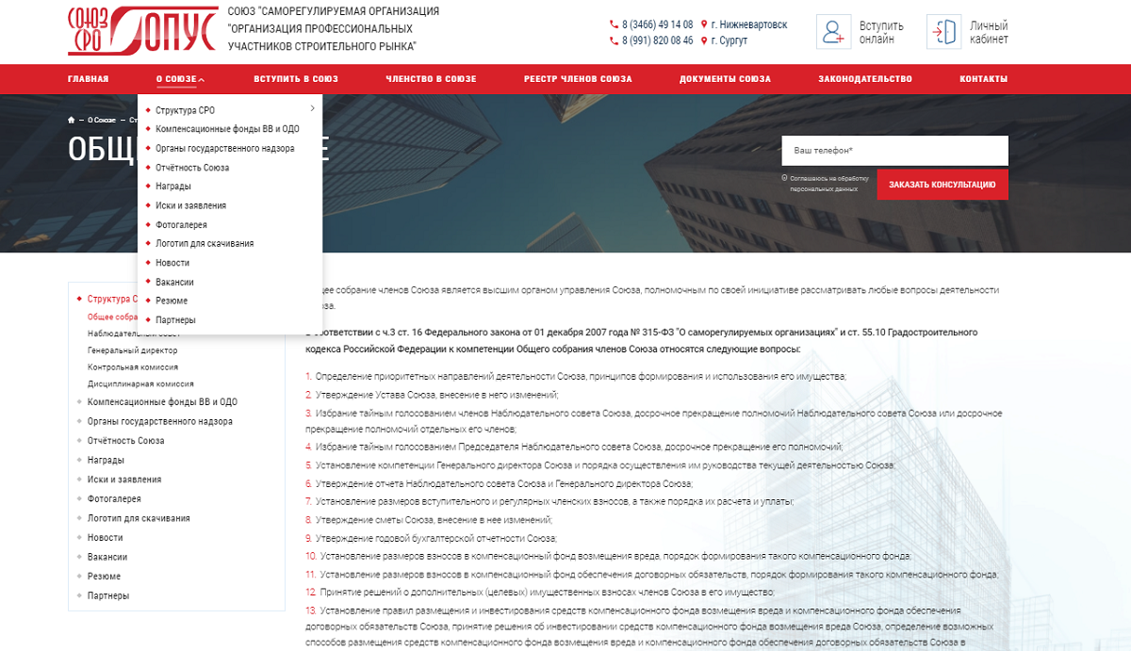
Task: Focus the Ваш телефон input field
Action: tap(895, 151)
